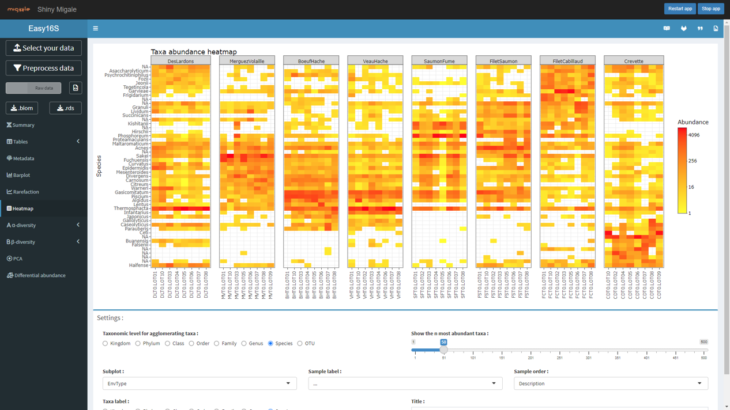This screenshot has width=730, height=410.
Task: Download data as .biom file
Action: point(22,108)
